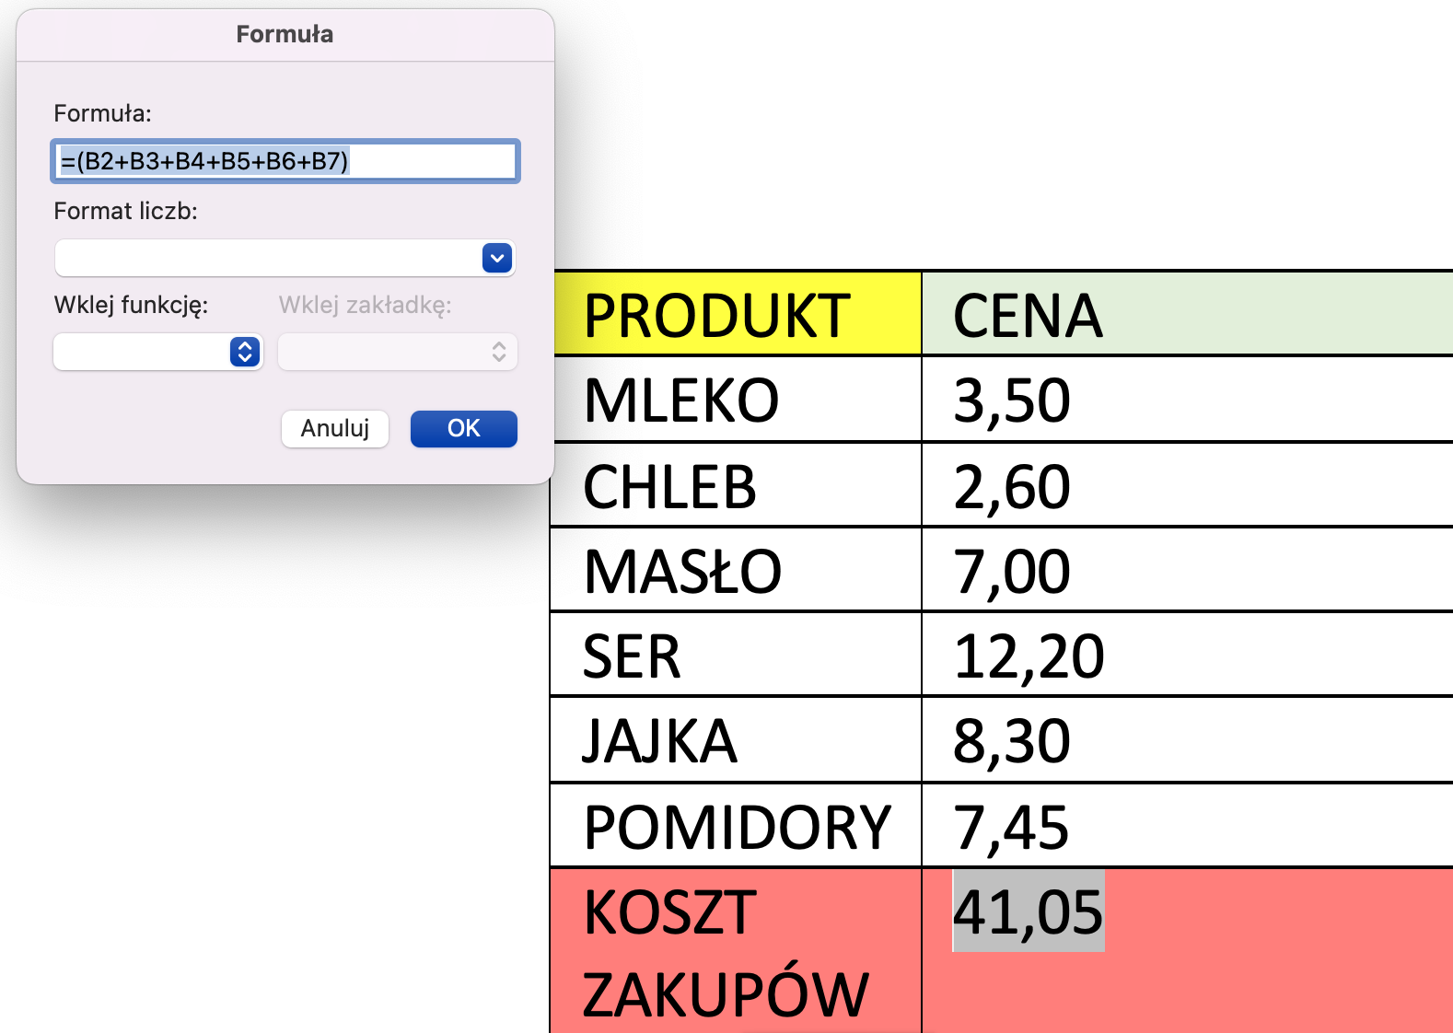Click the SER table cell
Image resolution: width=1453 pixels, height=1033 pixels.
pos(737,655)
